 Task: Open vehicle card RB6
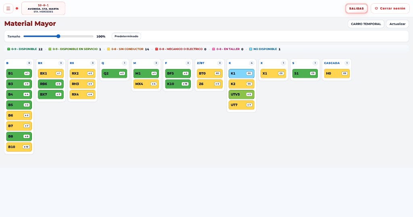click(51, 84)
